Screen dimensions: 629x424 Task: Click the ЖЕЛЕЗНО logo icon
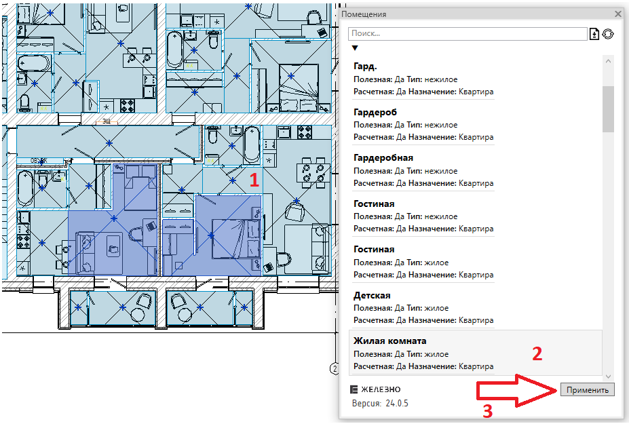click(354, 389)
